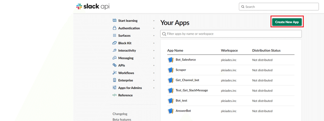The height and width of the screenshot is (121, 324).
Task: Click pleiades.inc workspace in Bot_Salesforce row
Action: pyautogui.click(x=229, y=60)
